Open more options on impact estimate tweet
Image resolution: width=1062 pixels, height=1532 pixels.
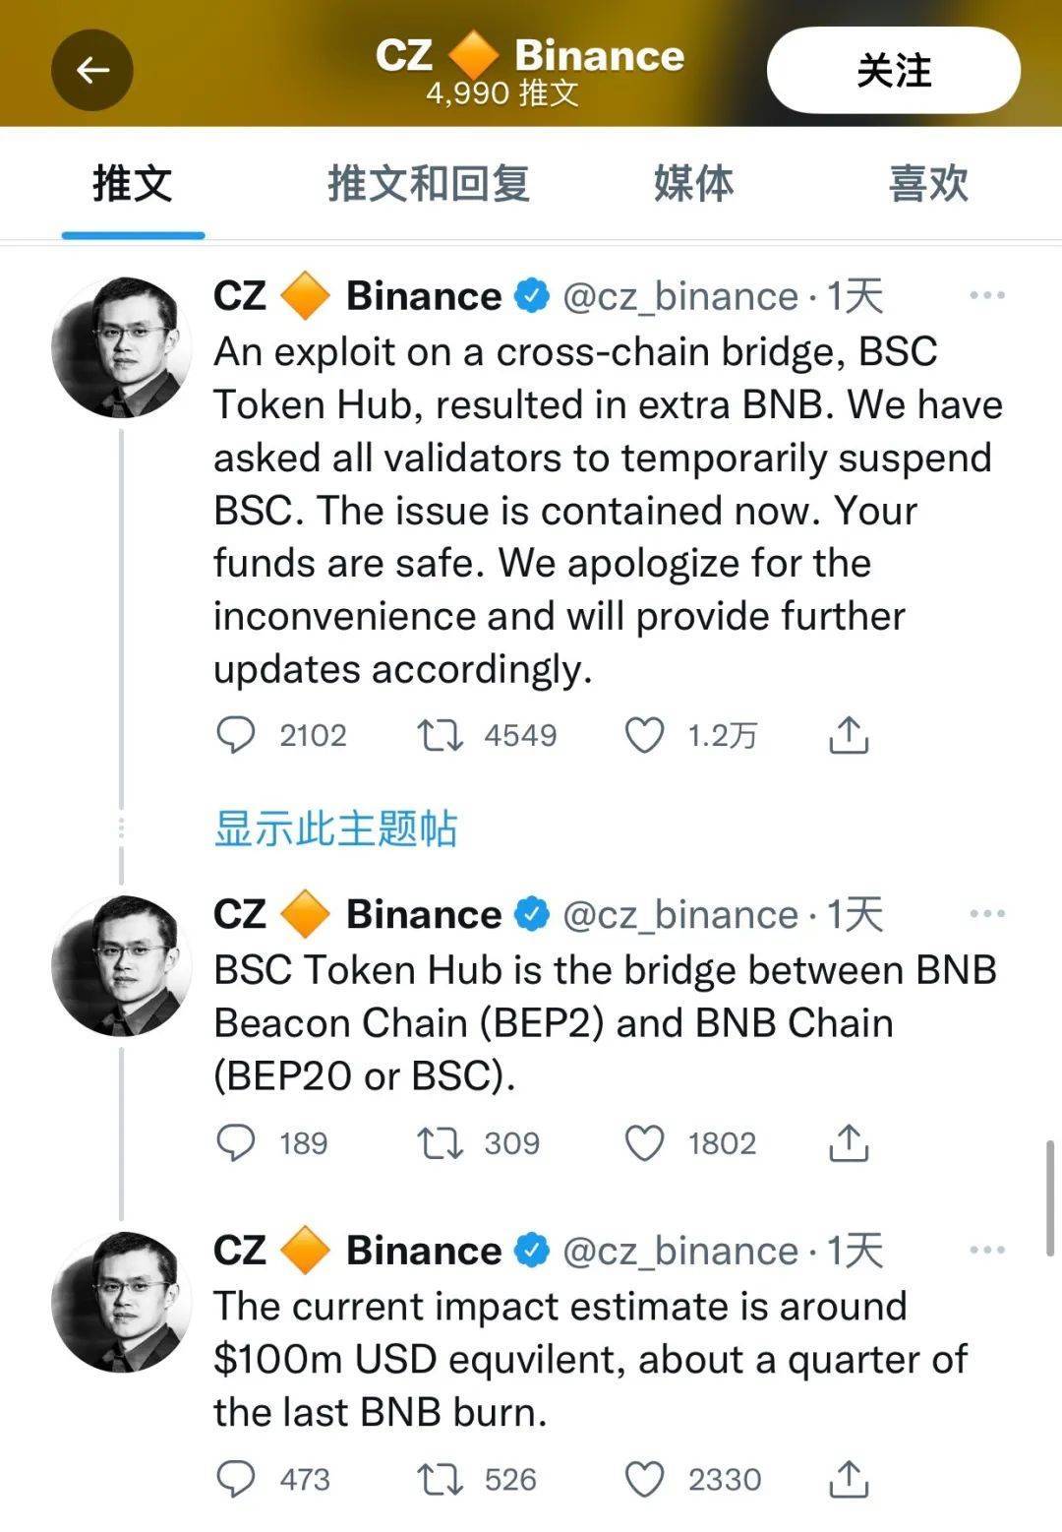987,1251
